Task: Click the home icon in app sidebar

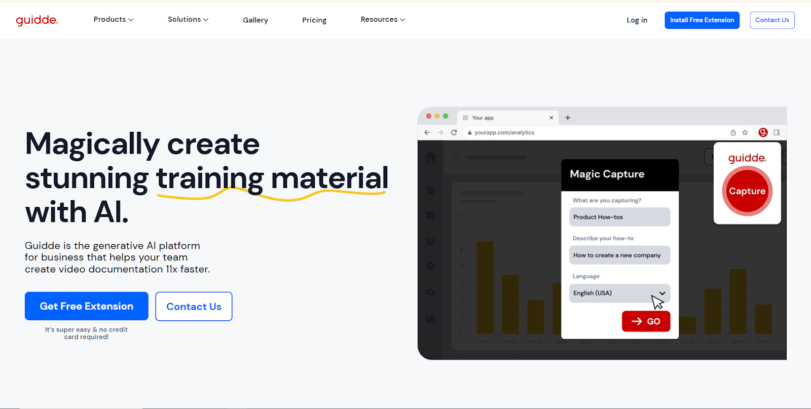Action: click(x=430, y=157)
